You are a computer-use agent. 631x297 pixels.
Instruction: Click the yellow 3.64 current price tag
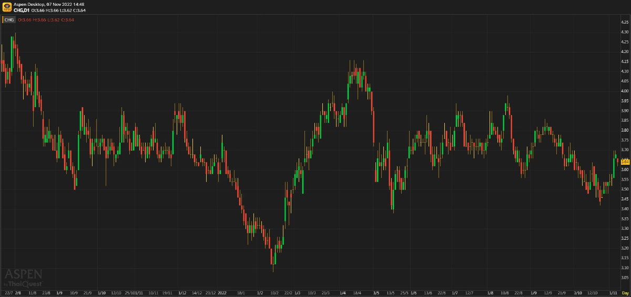point(625,162)
